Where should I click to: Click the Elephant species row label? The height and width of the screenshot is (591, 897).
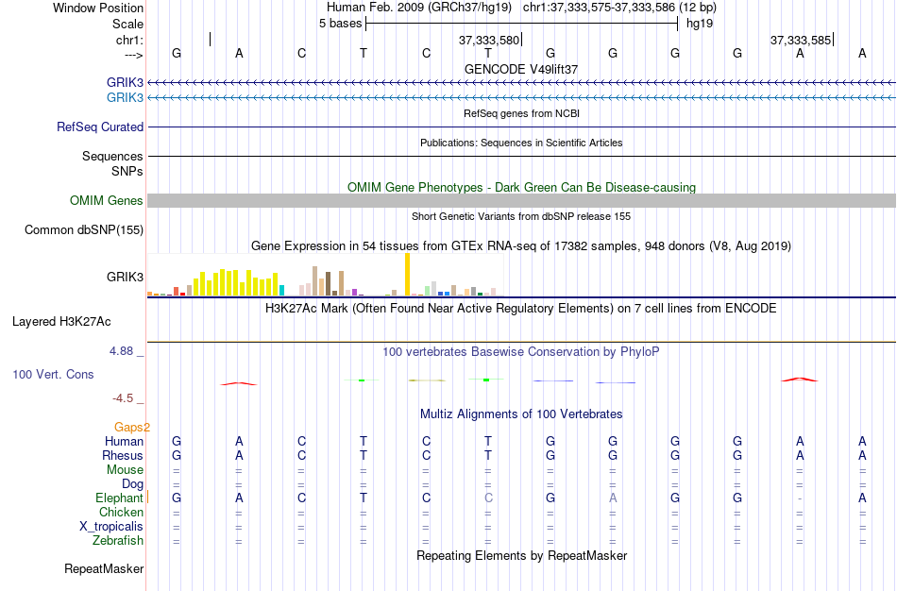119,498
